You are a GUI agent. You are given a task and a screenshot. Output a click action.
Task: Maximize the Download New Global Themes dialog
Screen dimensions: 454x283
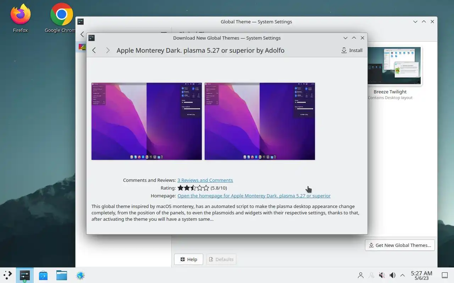point(354,38)
